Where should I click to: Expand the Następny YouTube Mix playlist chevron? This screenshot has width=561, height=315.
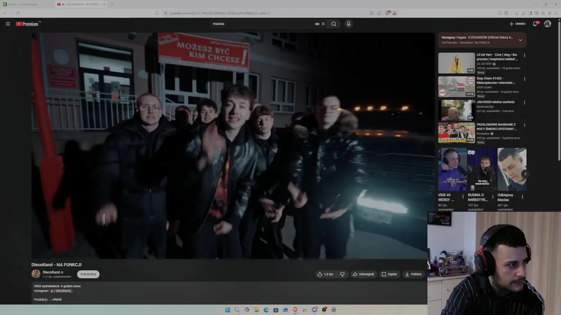[x=520, y=40]
